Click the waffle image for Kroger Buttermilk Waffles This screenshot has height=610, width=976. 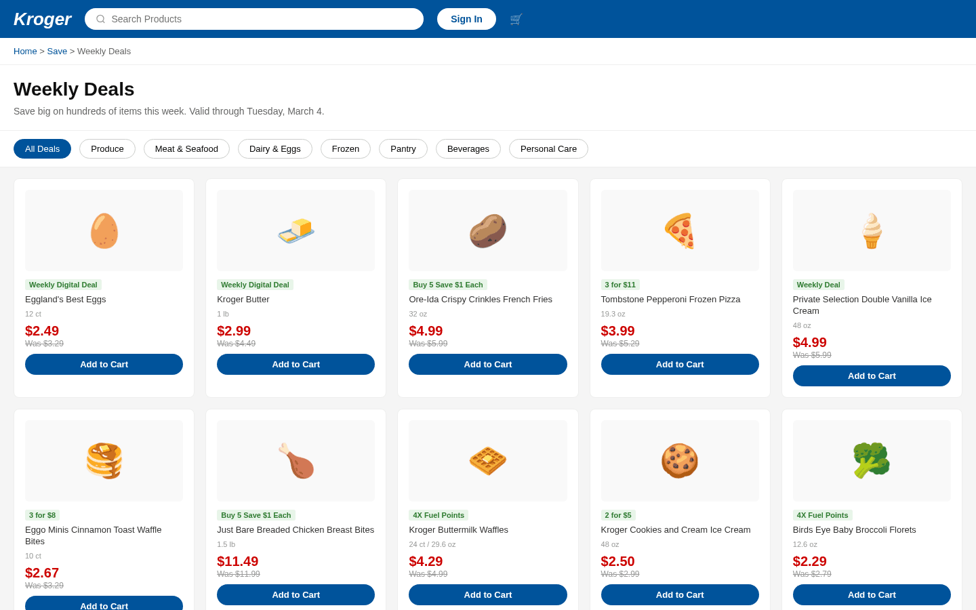[487, 460]
